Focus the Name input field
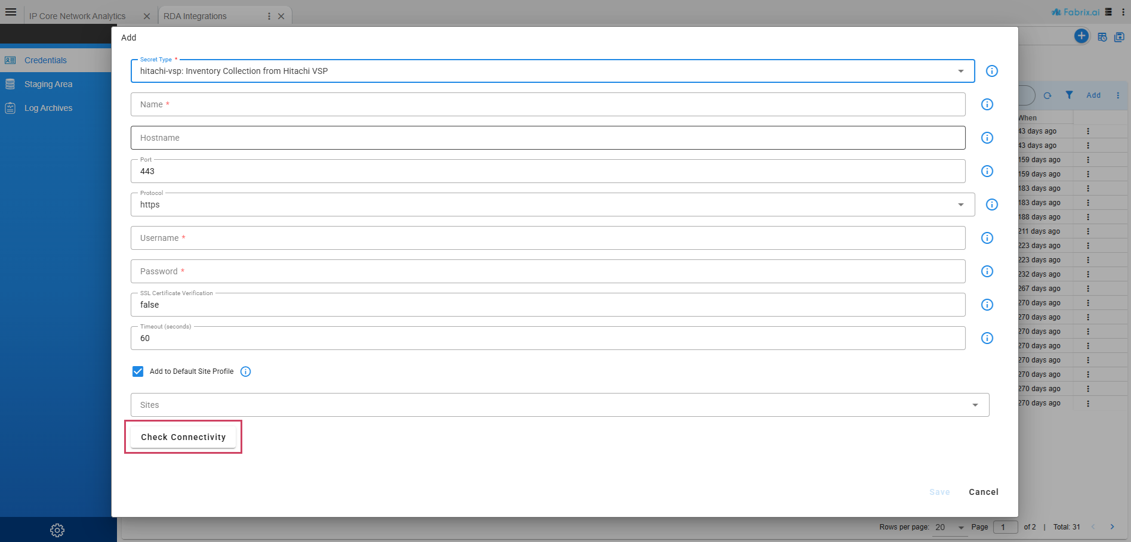This screenshot has height=542, width=1131. (548, 104)
